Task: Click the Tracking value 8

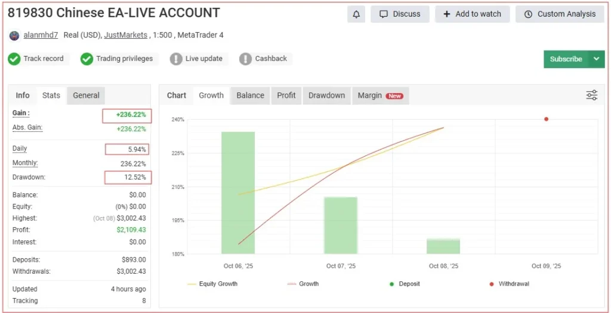Action: point(144,301)
